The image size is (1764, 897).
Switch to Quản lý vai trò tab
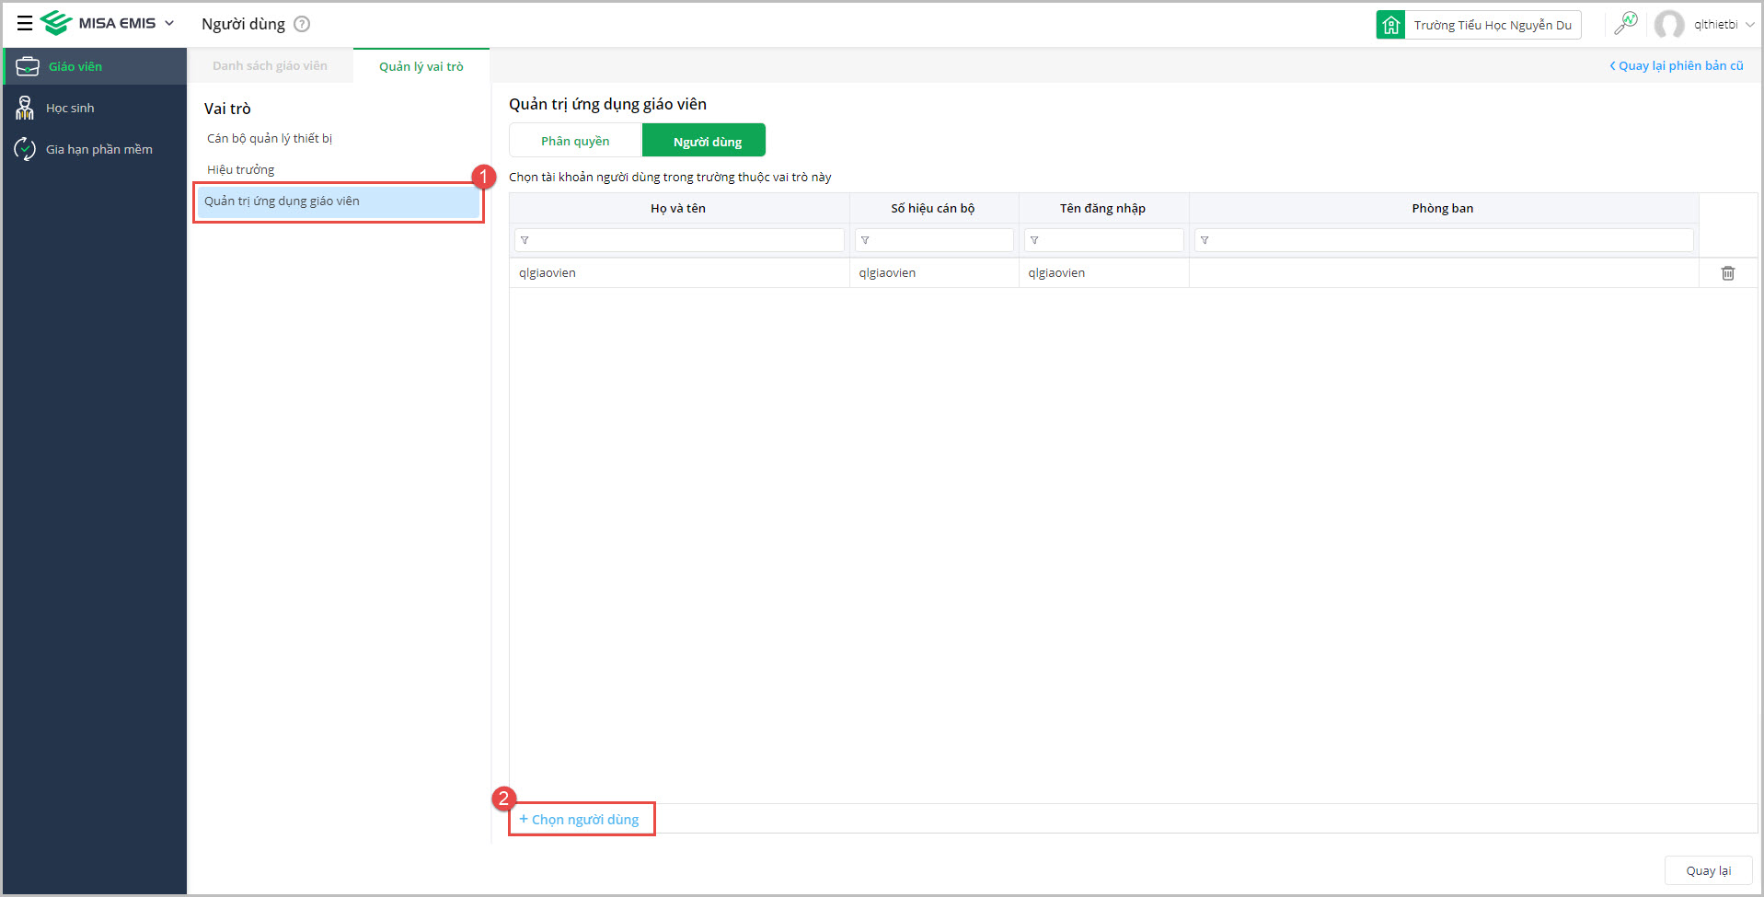421,66
